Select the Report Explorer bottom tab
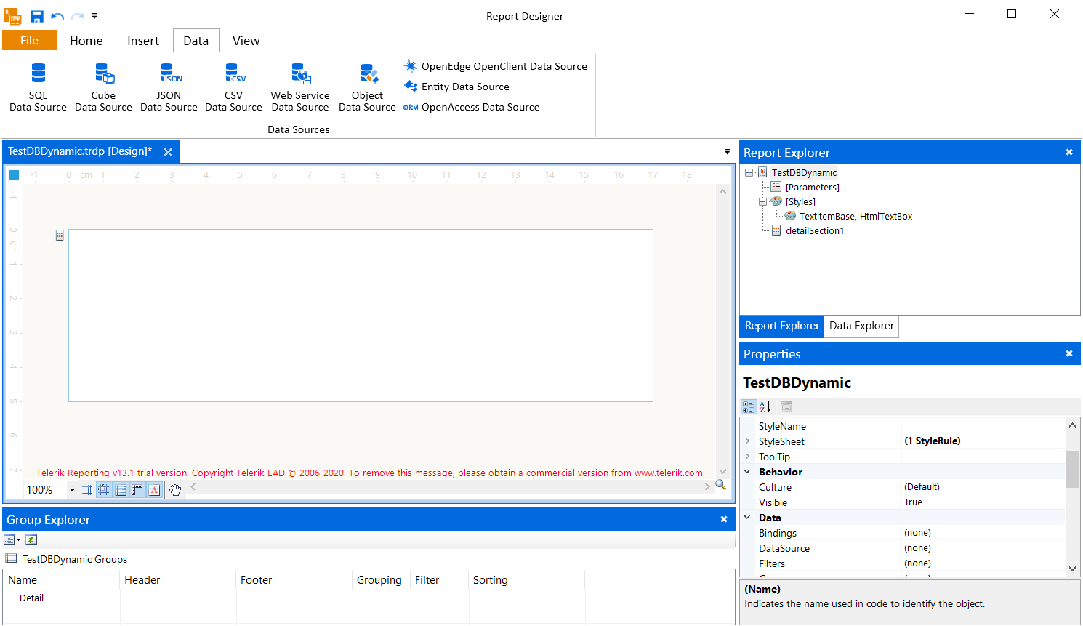The image size is (1083, 626). click(781, 326)
